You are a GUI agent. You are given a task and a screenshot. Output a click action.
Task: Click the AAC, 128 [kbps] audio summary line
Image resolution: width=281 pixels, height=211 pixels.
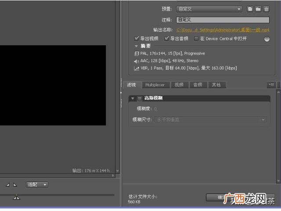click(166, 61)
